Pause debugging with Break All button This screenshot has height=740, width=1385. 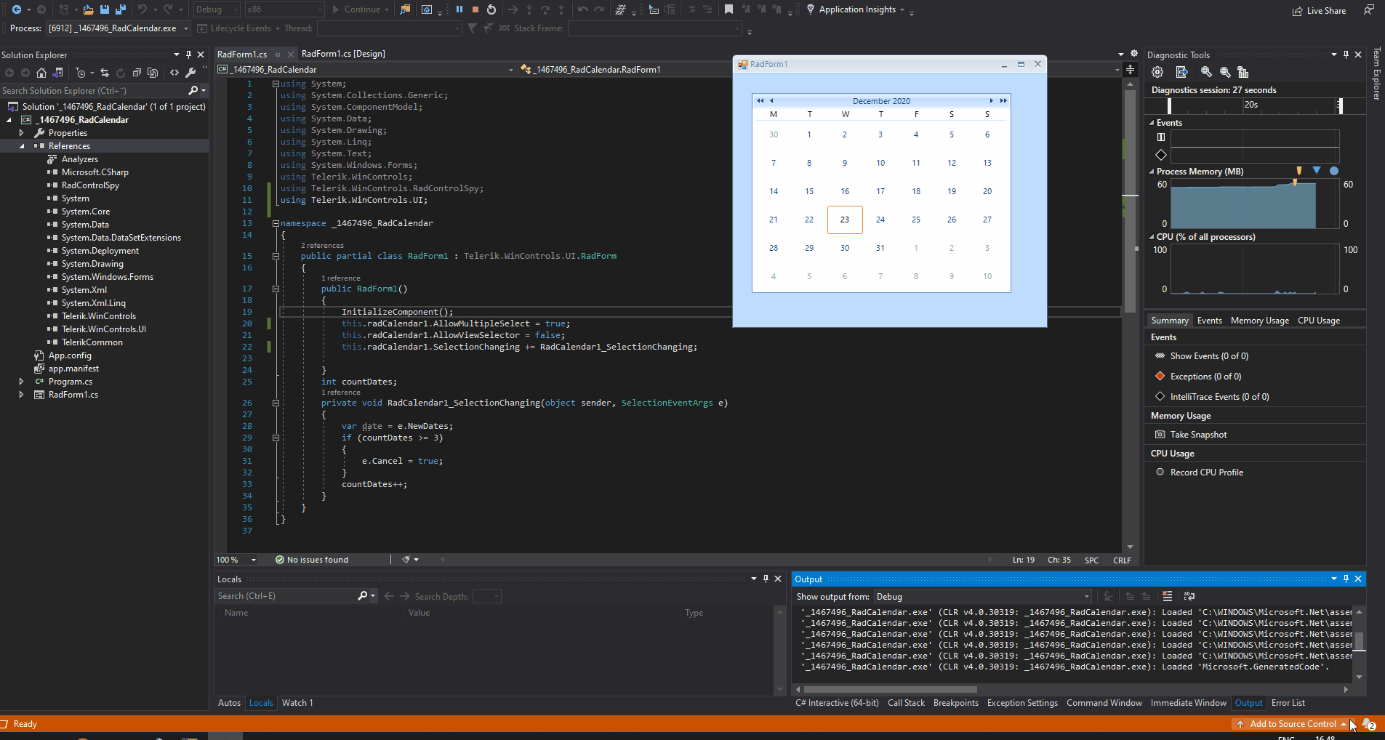pos(459,9)
